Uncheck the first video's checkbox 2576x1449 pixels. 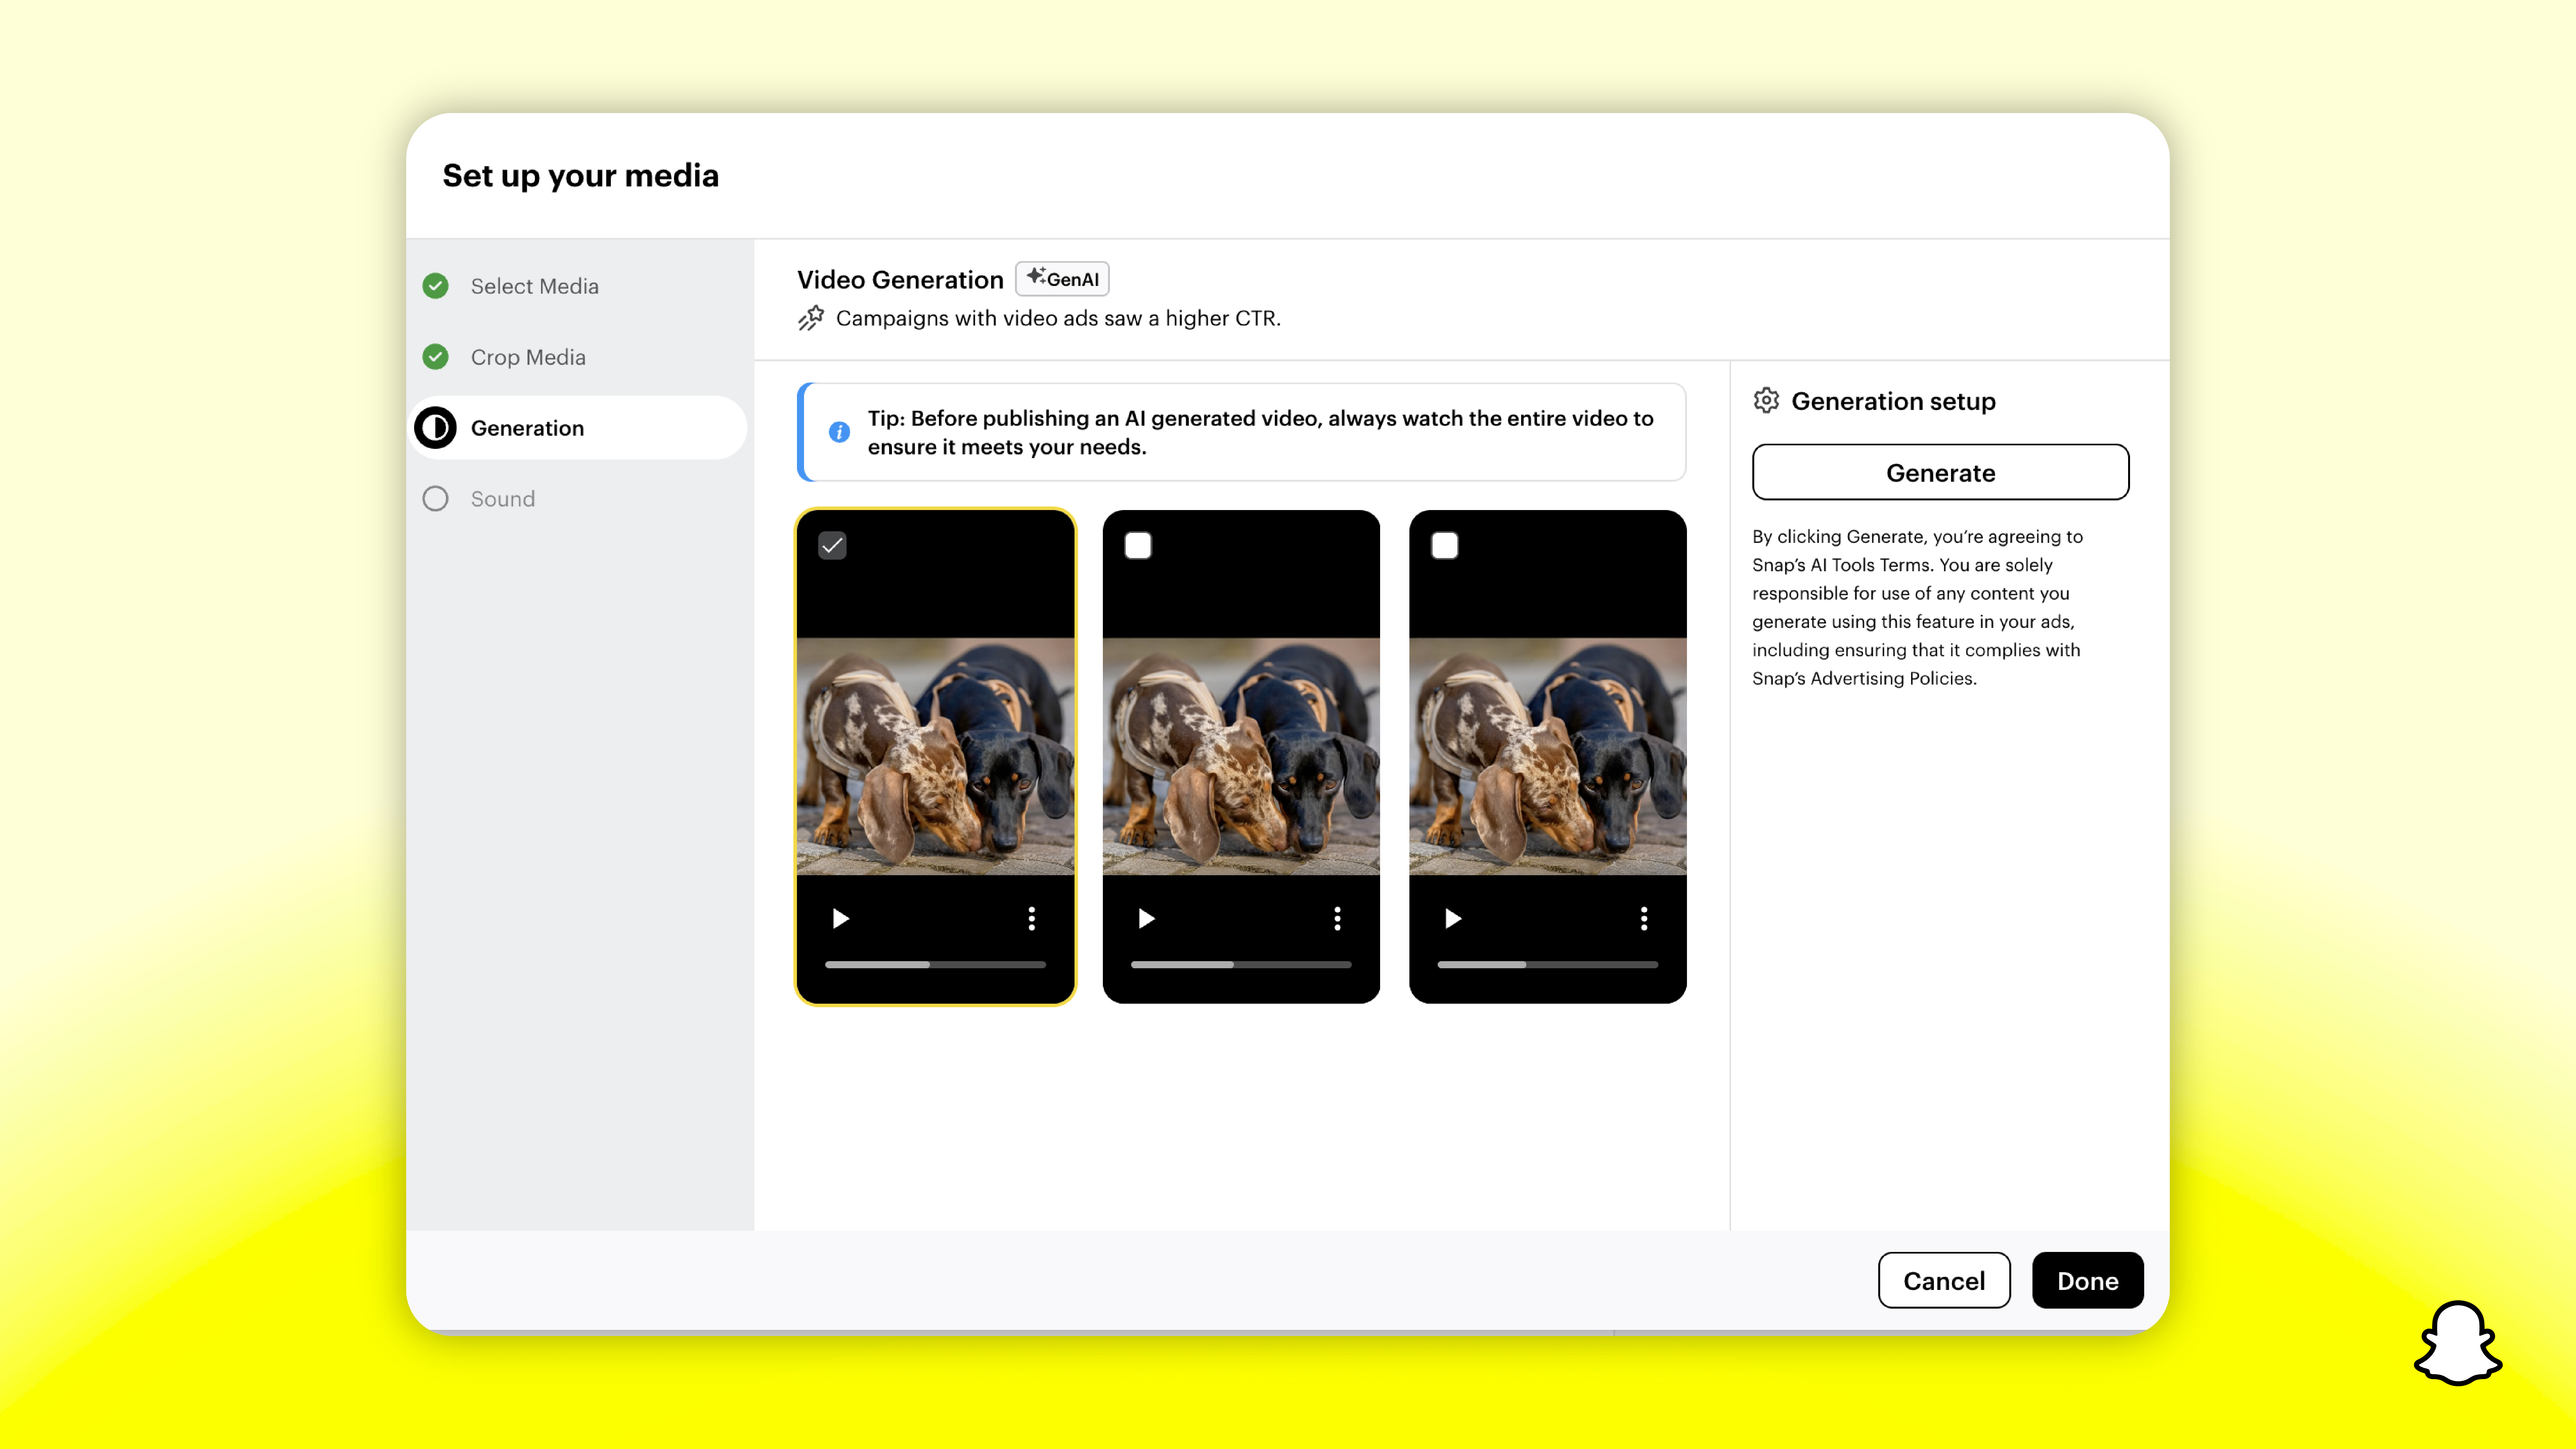click(832, 545)
